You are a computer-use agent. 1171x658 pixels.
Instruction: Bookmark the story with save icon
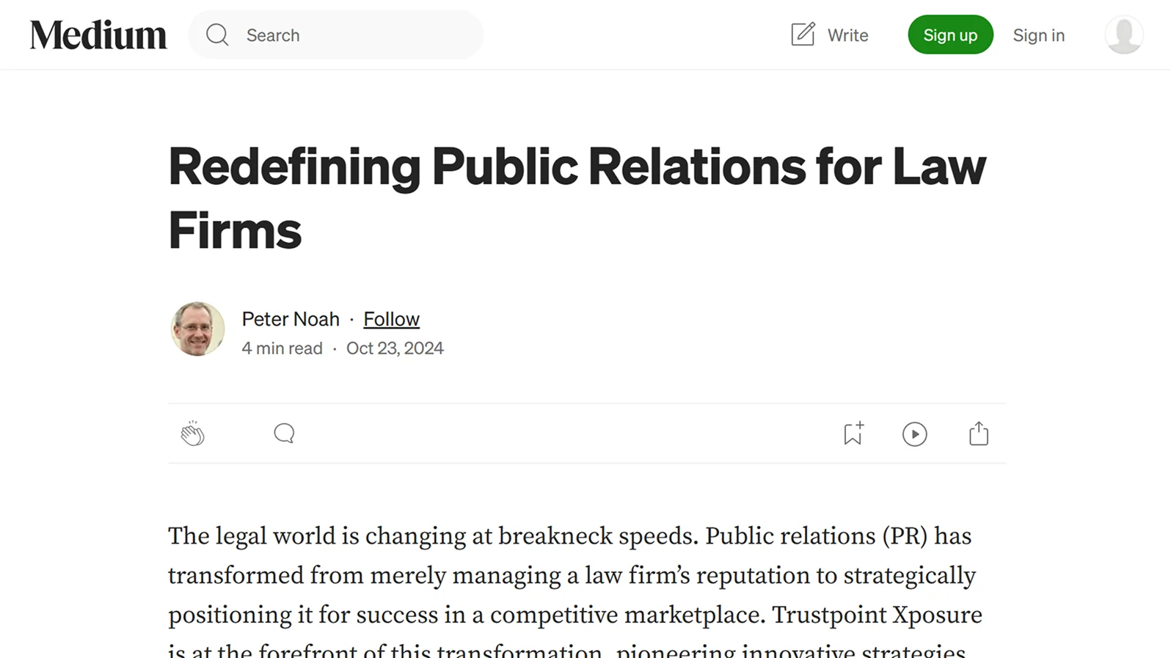[853, 434]
